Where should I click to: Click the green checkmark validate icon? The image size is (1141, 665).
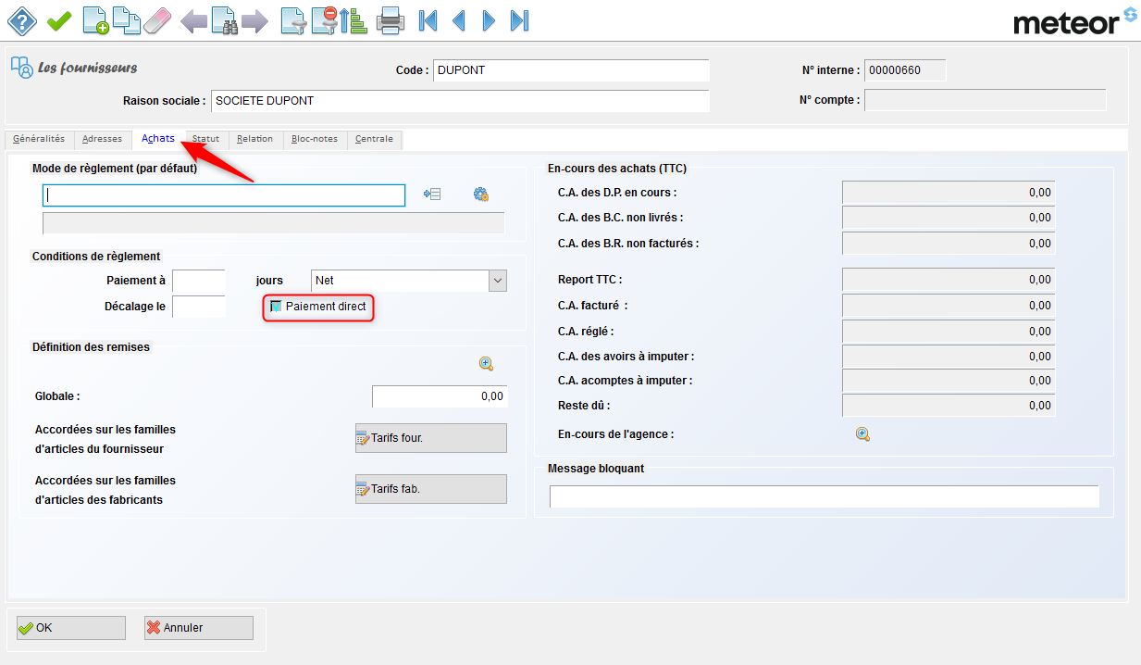click(x=59, y=19)
